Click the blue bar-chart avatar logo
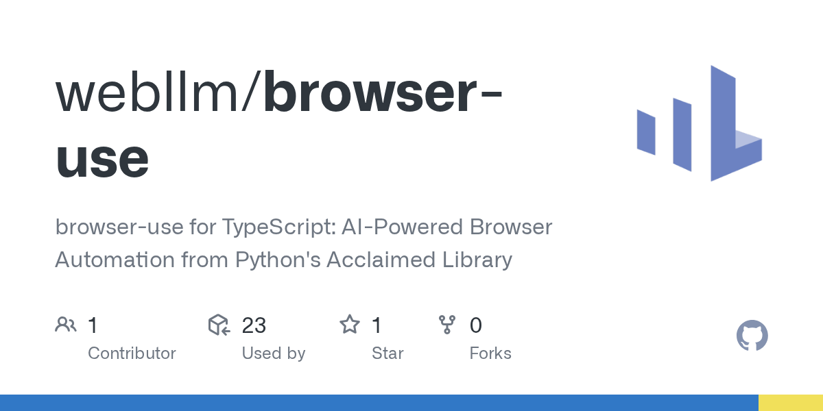Screen dimensions: 823x411 699,124
